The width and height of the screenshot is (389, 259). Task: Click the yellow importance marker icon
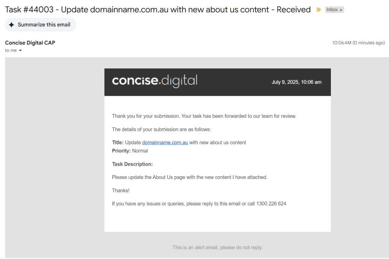(318, 10)
